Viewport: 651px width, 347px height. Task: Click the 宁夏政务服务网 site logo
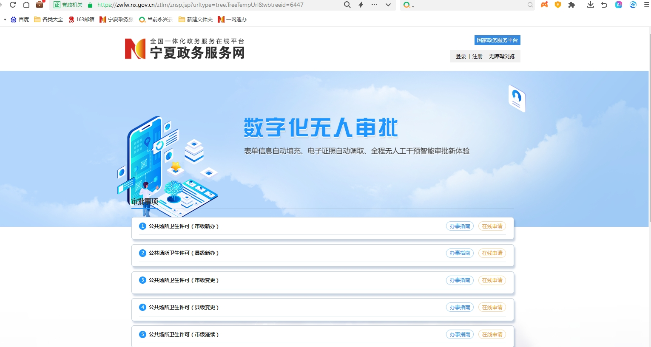click(185, 49)
